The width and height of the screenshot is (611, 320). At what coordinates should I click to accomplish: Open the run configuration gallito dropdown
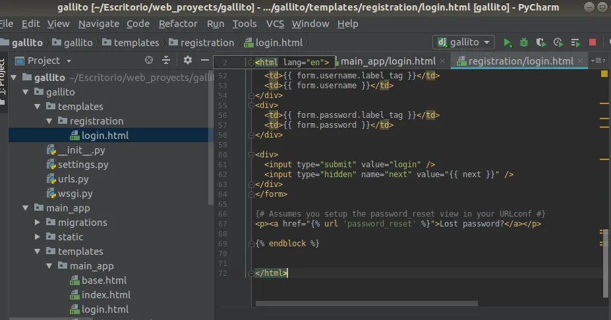point(463,42)
